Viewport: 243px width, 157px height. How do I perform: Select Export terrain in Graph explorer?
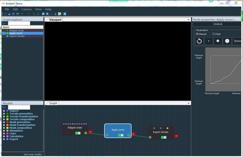pos(23,36)
